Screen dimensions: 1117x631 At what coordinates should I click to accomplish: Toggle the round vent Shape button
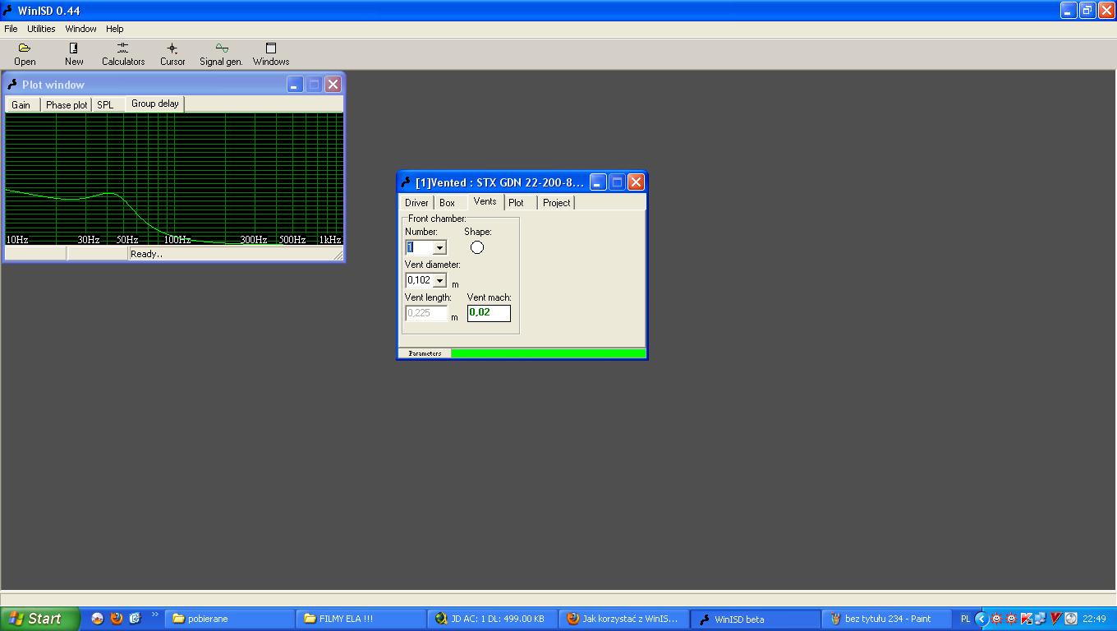477,247
